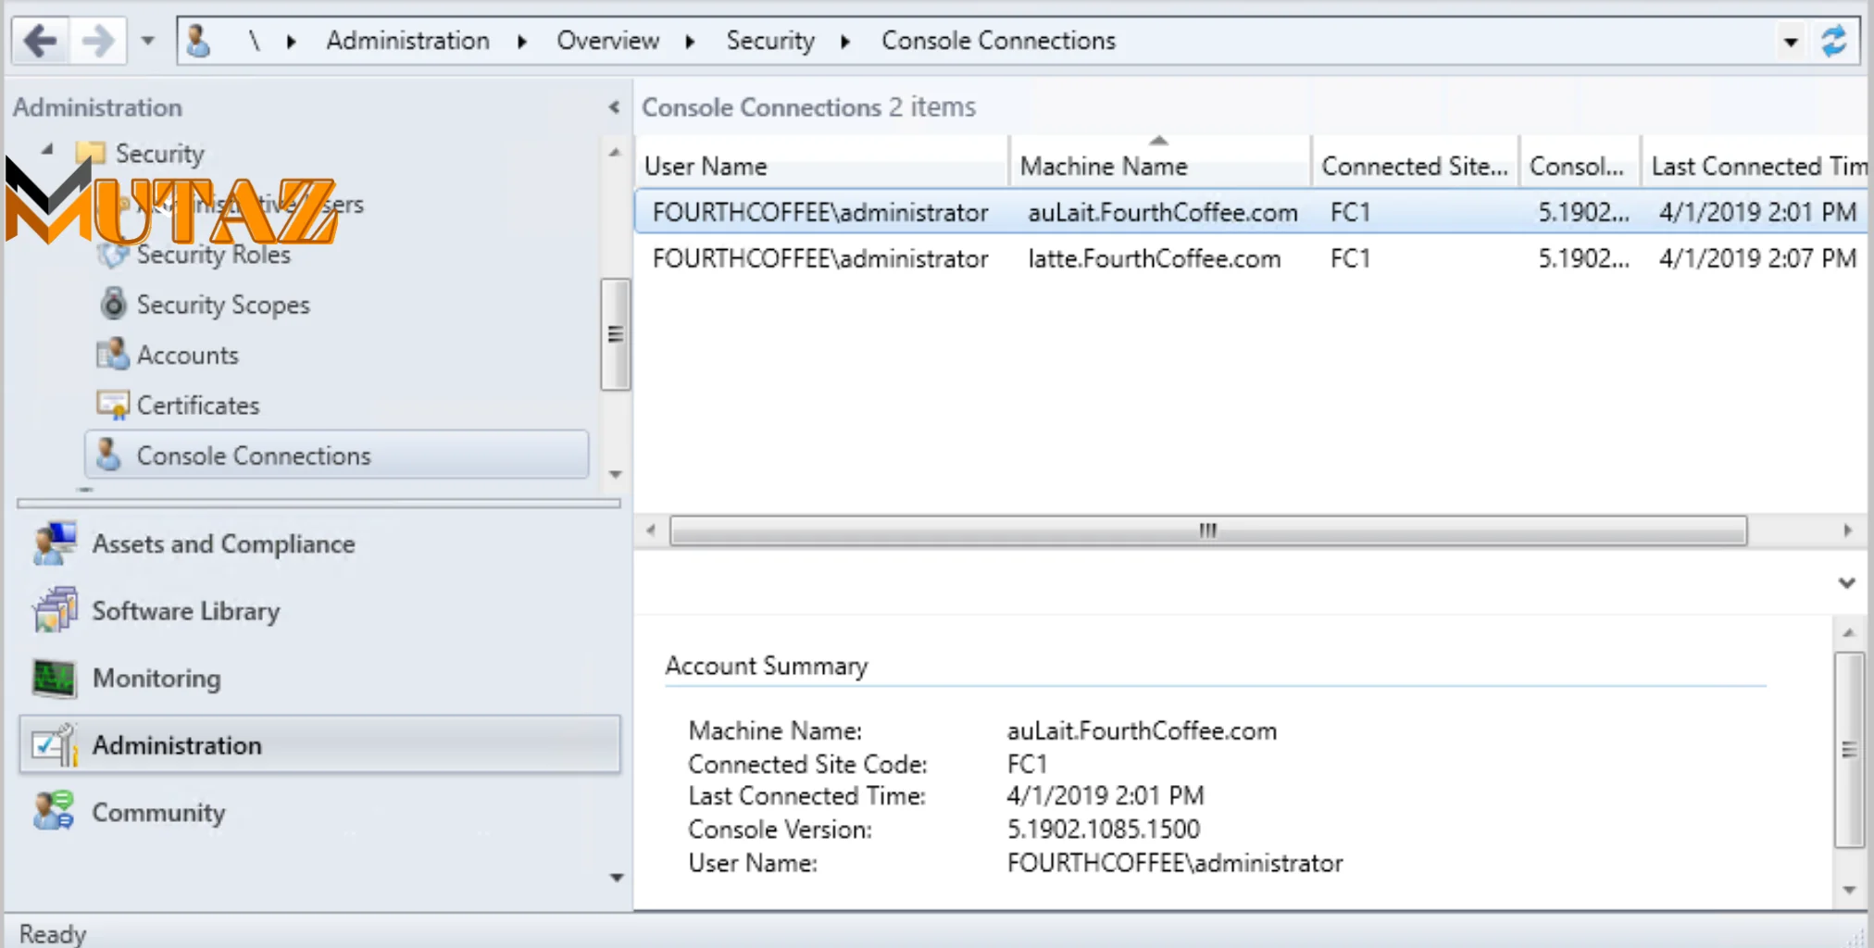Click 4/1/2019 2:07 PM cell

tap(1757, 258)
